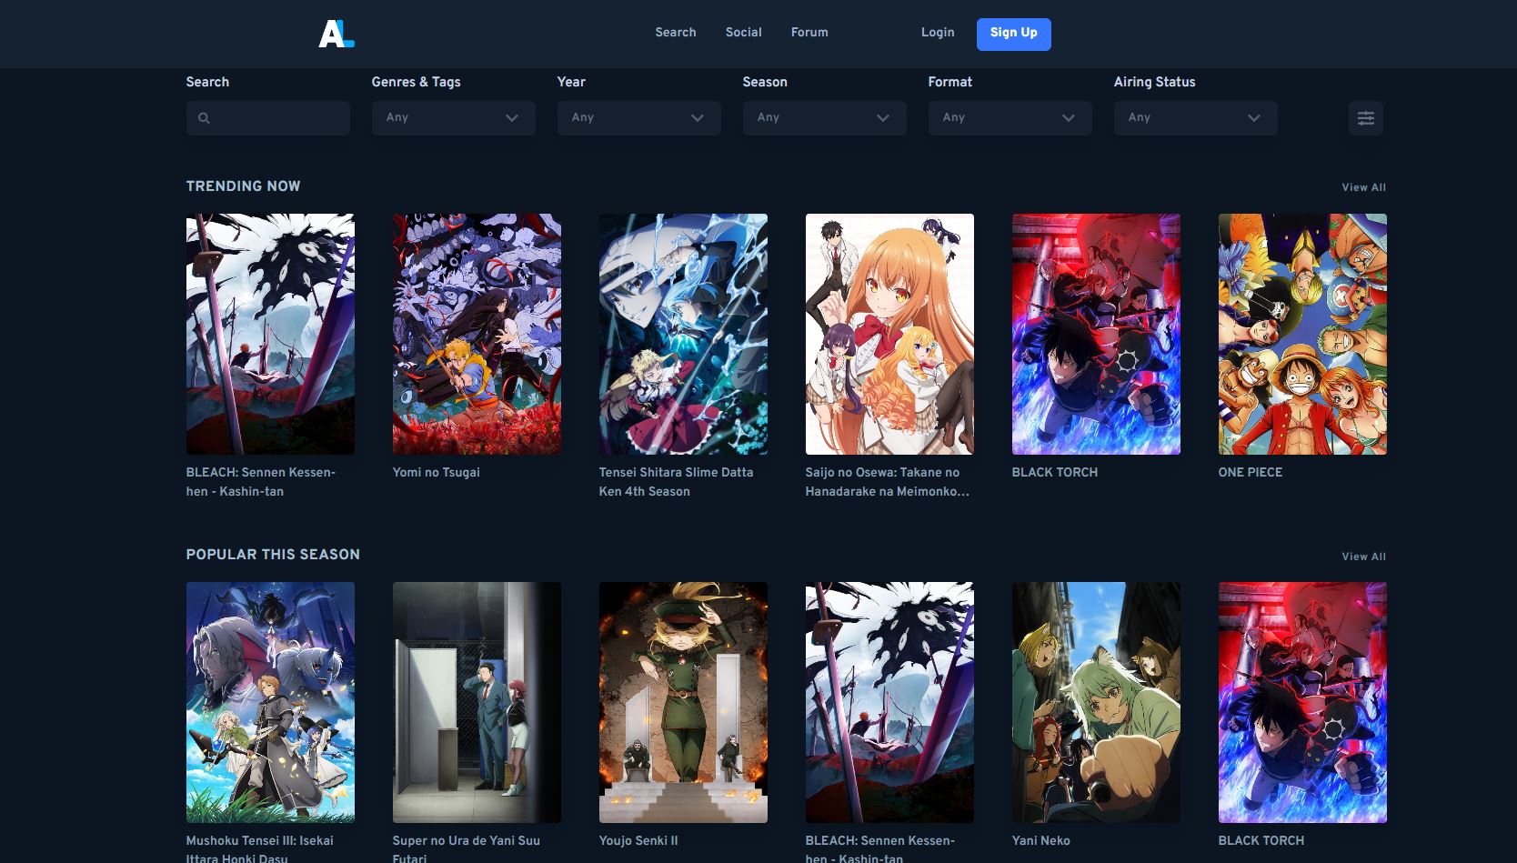Screen dimensions: 1517x863
Task: Expand the Year dropdown chevron
Action: pos(698,118)
